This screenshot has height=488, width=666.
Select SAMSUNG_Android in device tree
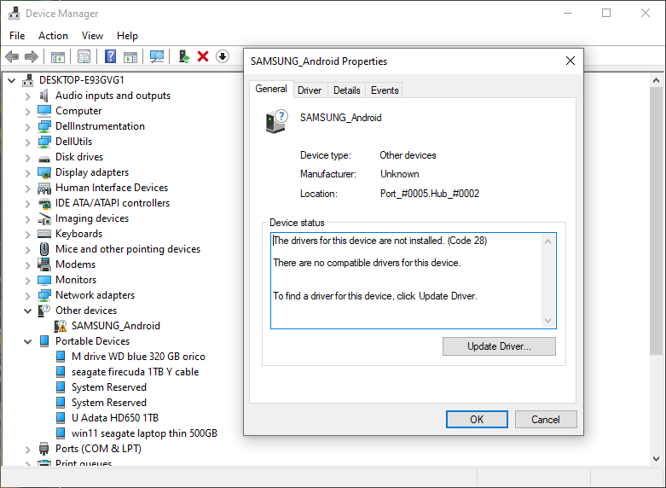pos(115,326)
